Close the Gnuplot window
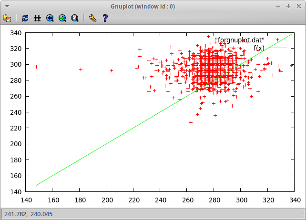 click(299, 7)
